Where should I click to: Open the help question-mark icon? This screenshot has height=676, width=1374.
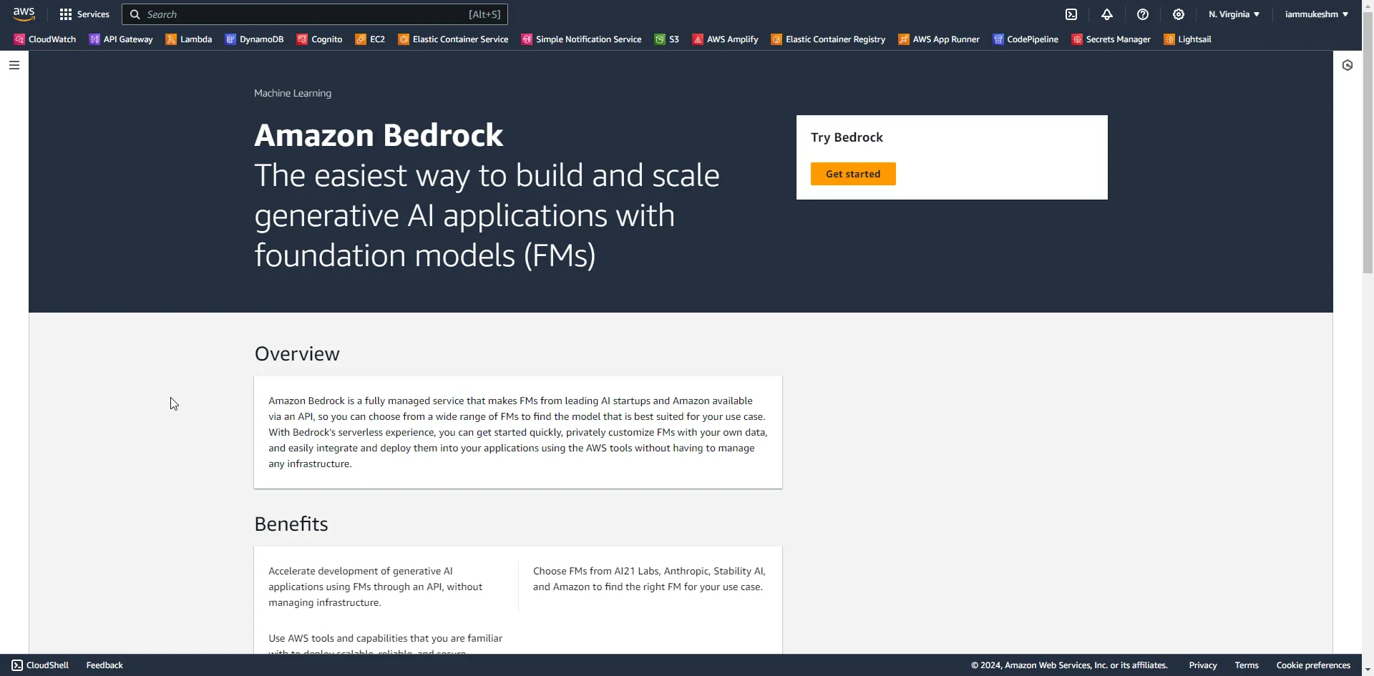pos(1141,14)
